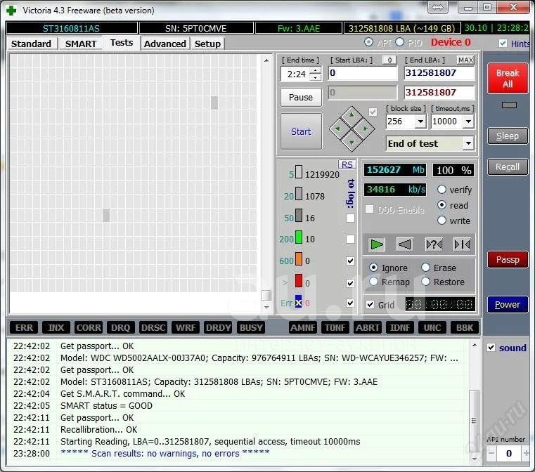Click the BUSY status indicator

(251, 327)
